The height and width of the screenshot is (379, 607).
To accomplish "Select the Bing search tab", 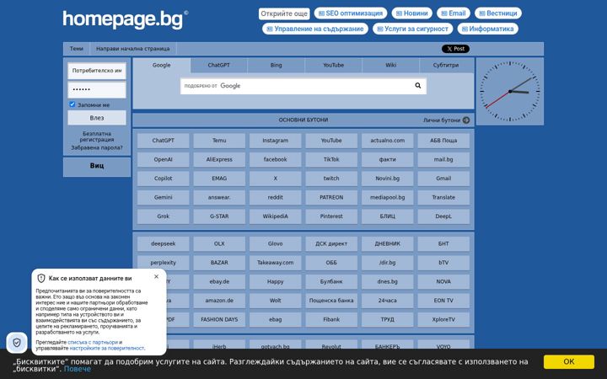I will [276, 65].
